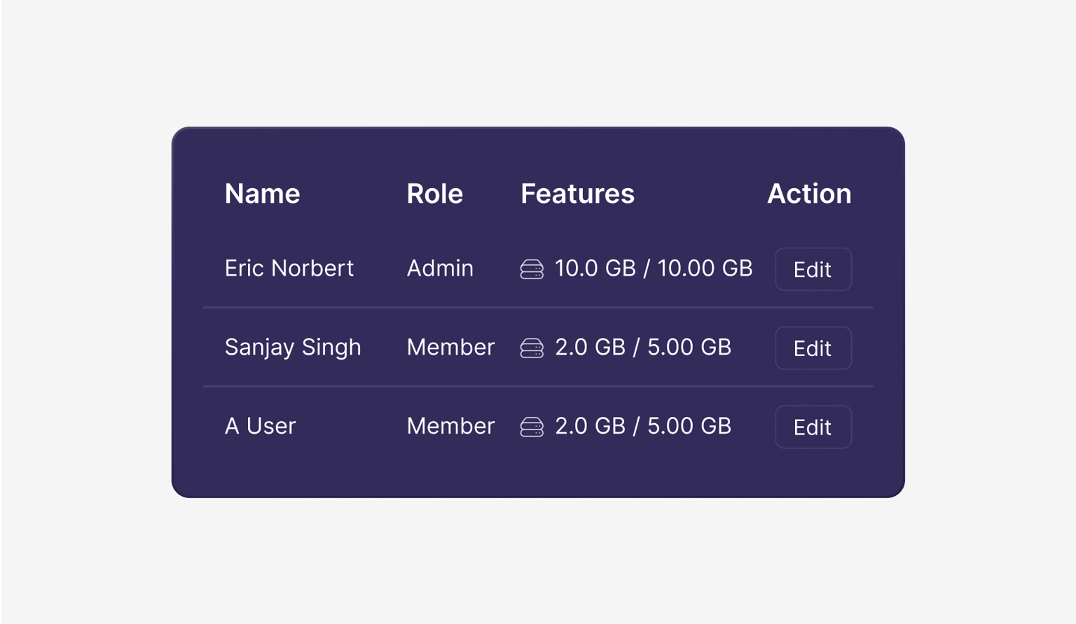Click Sanjay Singh's 2.0 GB / 5.00 GB usage
Screen dimensions: 1076x624
tap(642, 348)
